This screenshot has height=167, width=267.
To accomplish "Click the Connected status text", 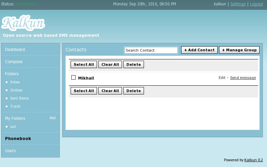I will tap(26, 4).
